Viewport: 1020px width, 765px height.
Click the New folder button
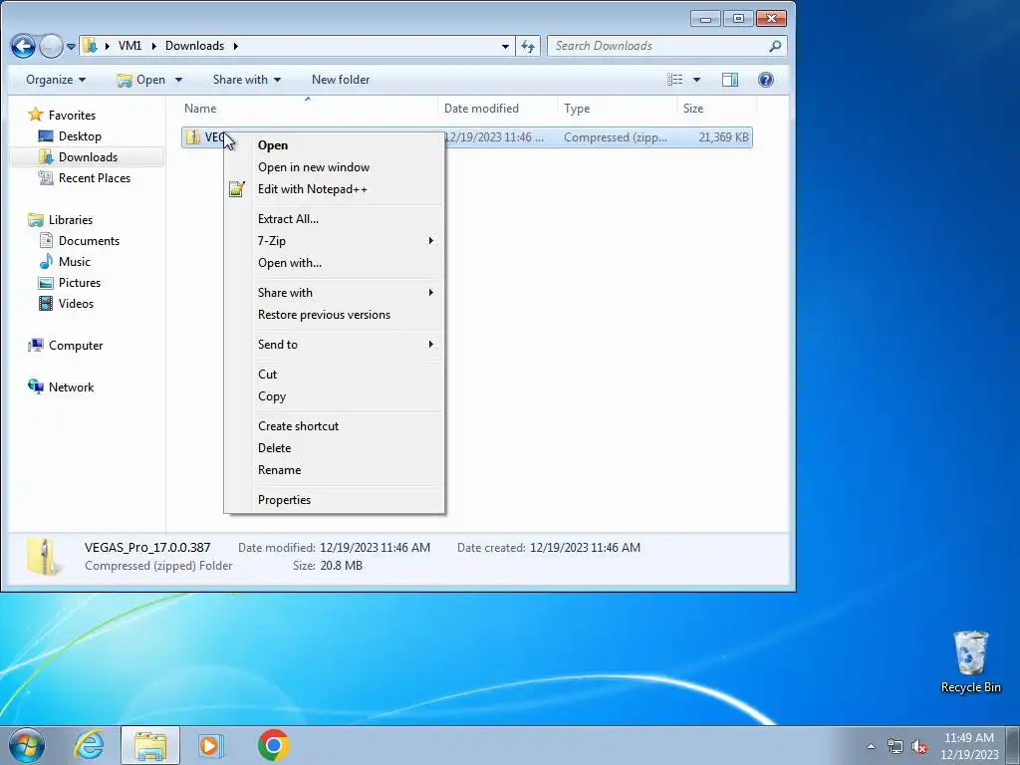[x=341, y=80]
